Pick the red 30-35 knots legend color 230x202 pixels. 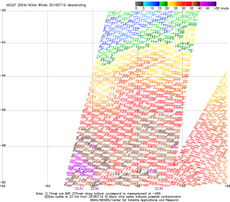[188, 4]
